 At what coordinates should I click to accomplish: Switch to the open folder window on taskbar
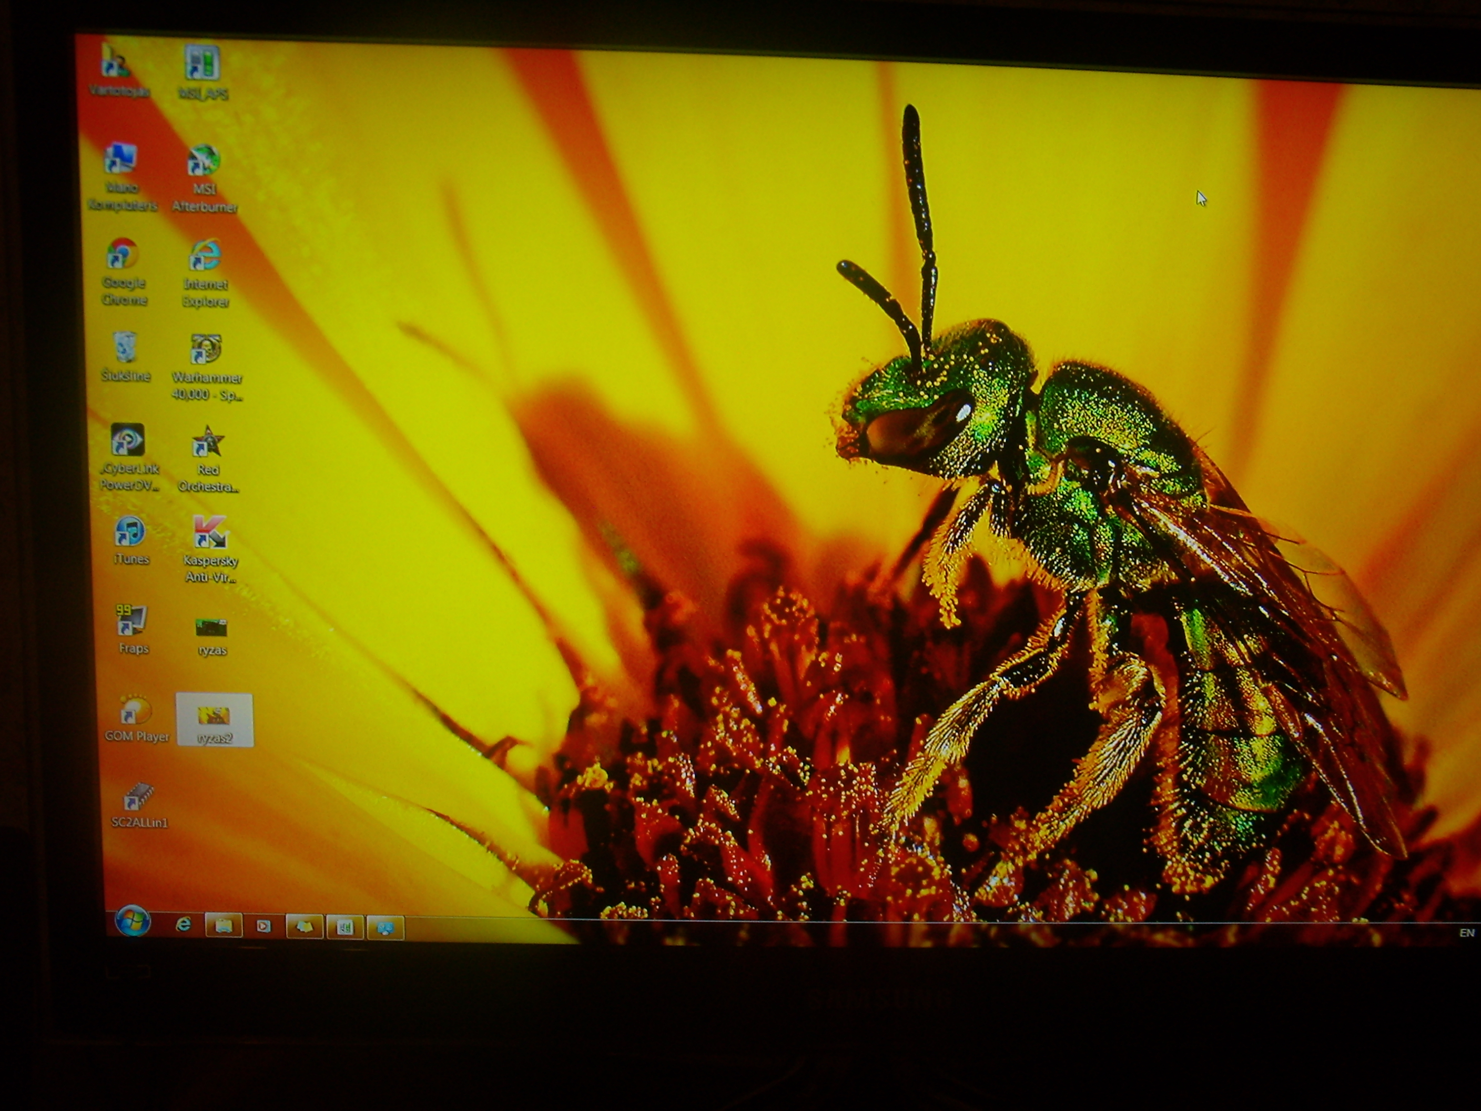click(x=305, y=927)
